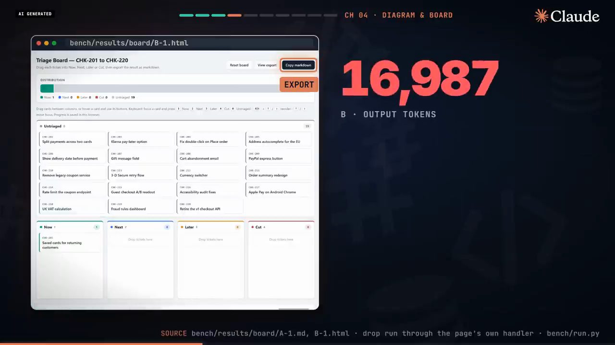
Task: Click the Copy markdown button
Action: 298,65
